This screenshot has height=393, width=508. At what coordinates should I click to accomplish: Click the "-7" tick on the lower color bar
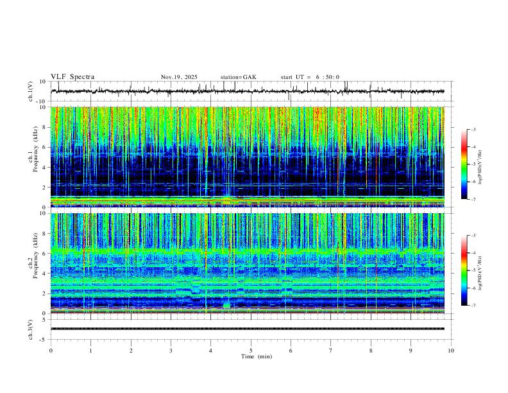473,306
